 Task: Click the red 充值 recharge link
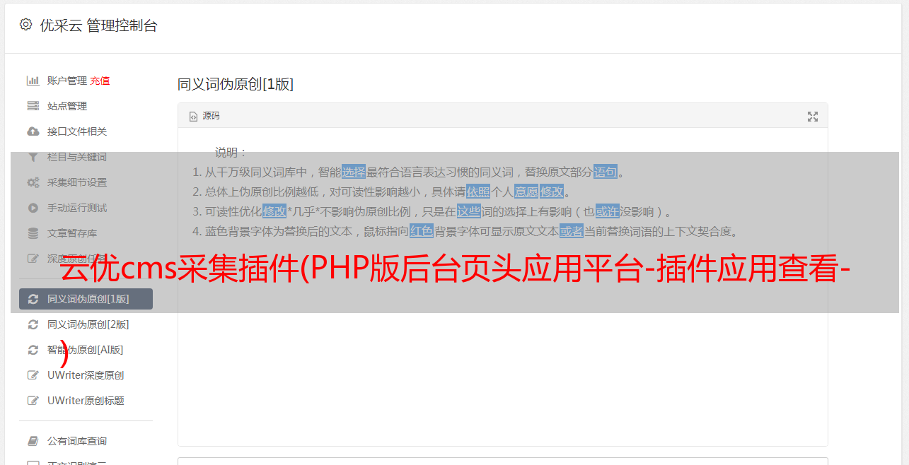[x=100, y=81]
